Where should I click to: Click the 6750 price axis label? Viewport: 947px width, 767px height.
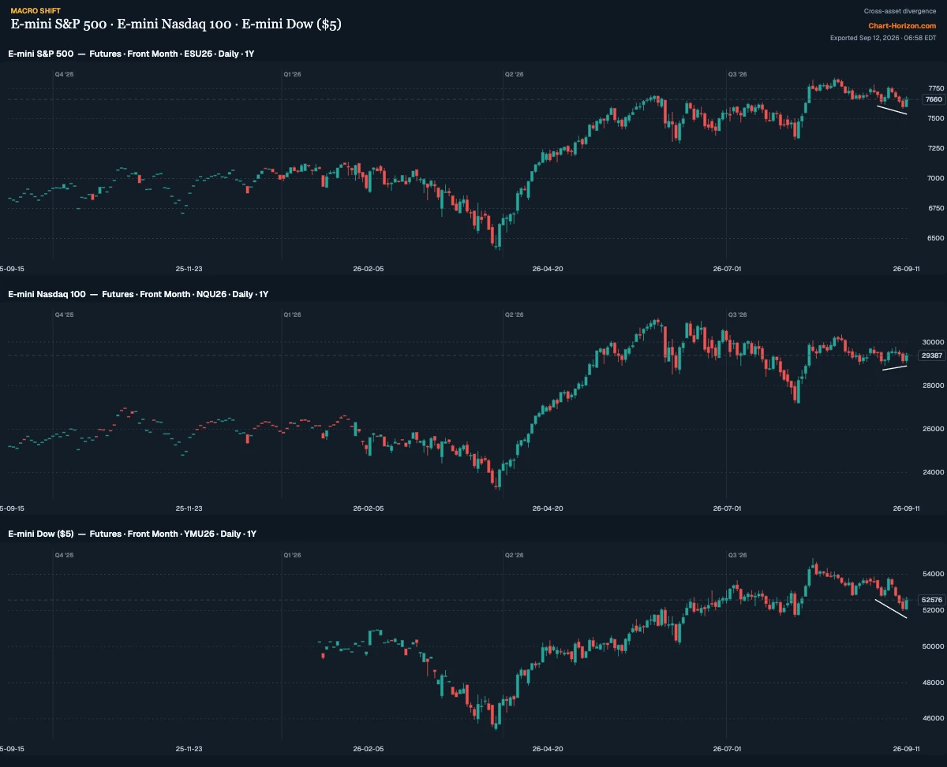click(x=936, y=208)
